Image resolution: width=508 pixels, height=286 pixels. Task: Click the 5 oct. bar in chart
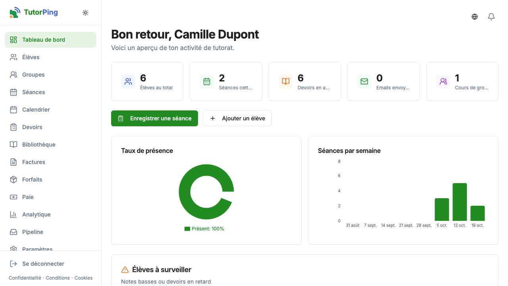tap(442, 209)
